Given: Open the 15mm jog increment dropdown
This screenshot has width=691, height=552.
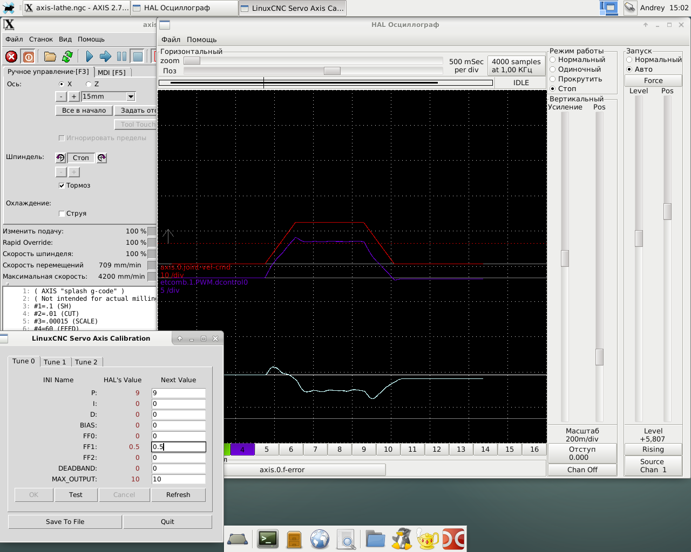Looking at the screenshot, I should coord(131,96).
